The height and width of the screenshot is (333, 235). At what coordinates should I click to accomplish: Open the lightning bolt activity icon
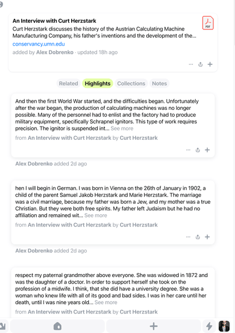point(209,326)
